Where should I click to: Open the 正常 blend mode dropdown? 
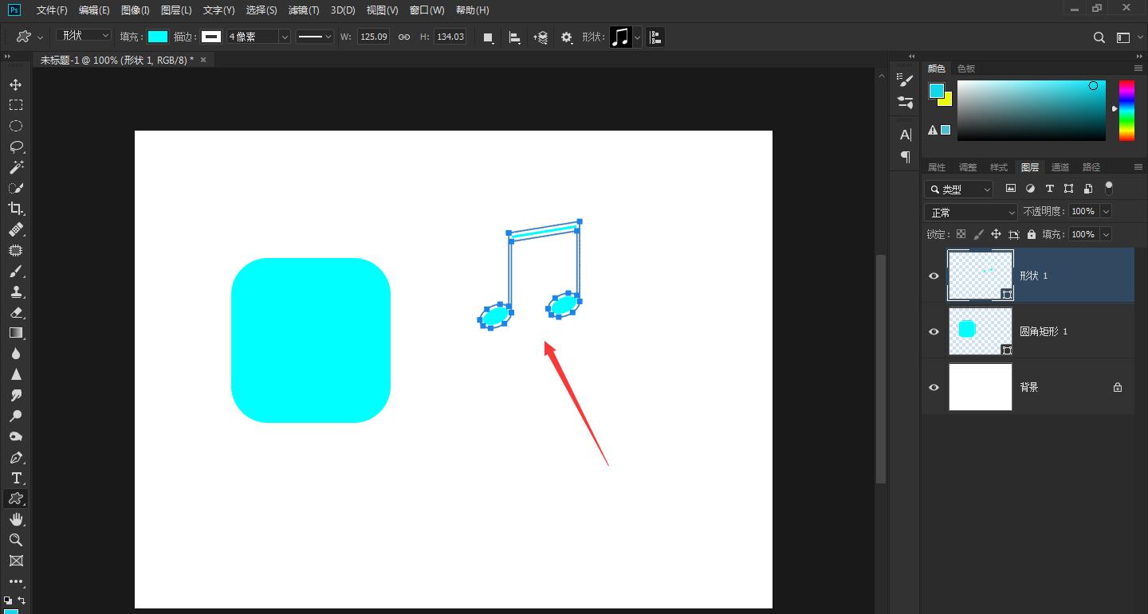coord(971,213)
